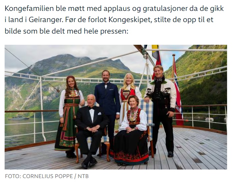Viewport: 233px width, 183px height.
Task: Click the word "gratulasjoner" in the first line
Action: (165, 9)
